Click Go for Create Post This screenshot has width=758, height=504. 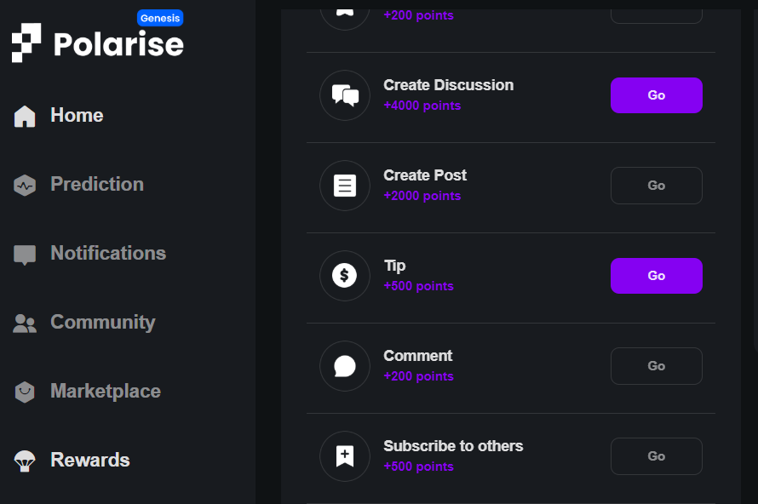(657, 186)
